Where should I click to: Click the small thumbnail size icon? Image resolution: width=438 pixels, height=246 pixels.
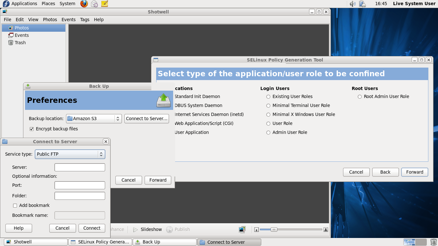tap(257, 229)
